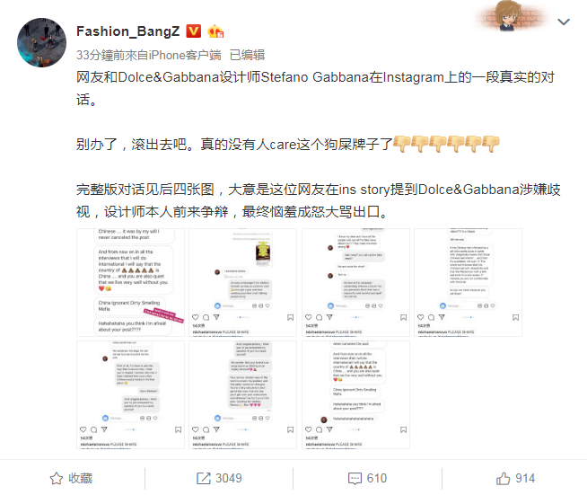The width and height of the screenshot is (587, 495).
Task: Expand the post options chevron menu
Action: point(564,22)
